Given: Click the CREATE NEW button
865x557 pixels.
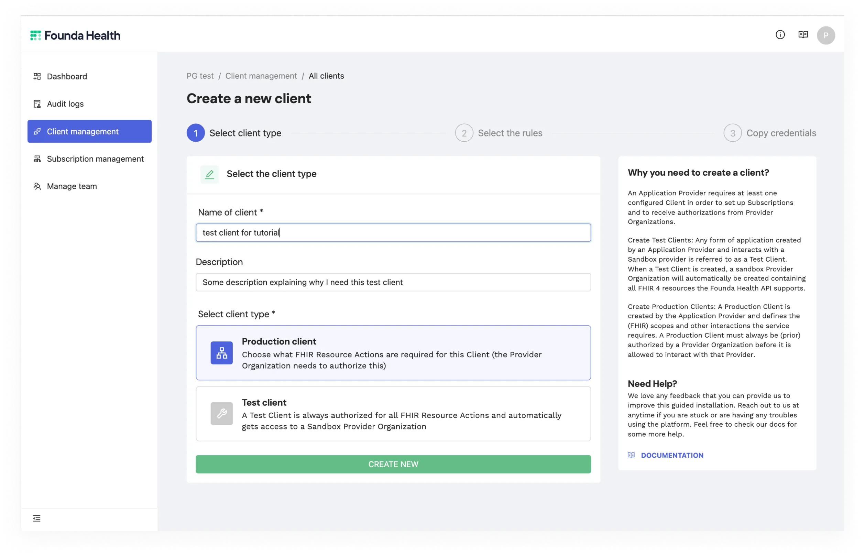Looking at the screenshot, I should tap(393, 464).
